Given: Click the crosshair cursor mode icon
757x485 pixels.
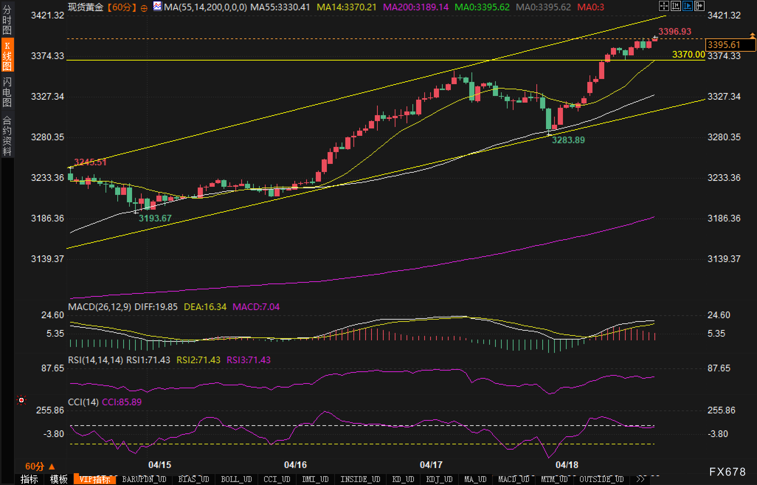Looking at the screenshot, I should click(x=664, y=6).
